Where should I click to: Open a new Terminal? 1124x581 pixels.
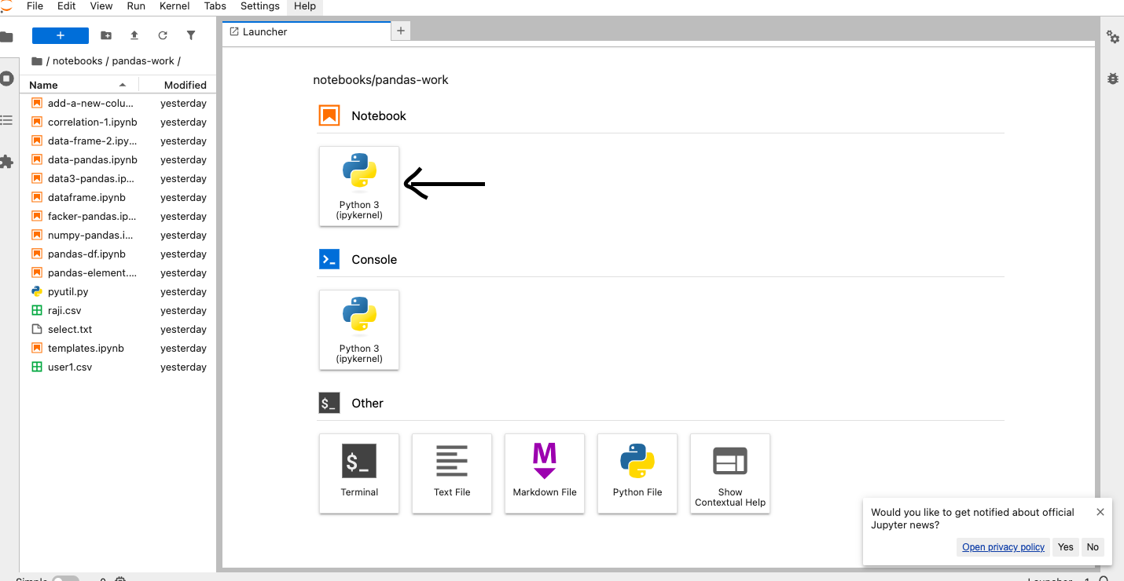359,473
